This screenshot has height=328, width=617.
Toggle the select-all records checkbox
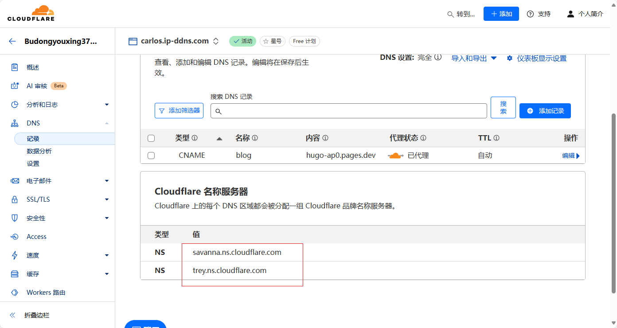151,138
